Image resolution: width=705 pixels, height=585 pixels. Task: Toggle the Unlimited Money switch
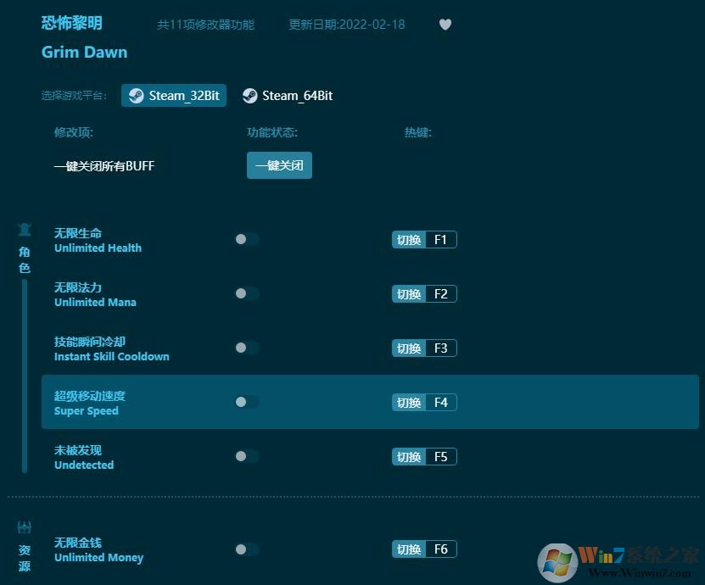click(x=246, y=549)
